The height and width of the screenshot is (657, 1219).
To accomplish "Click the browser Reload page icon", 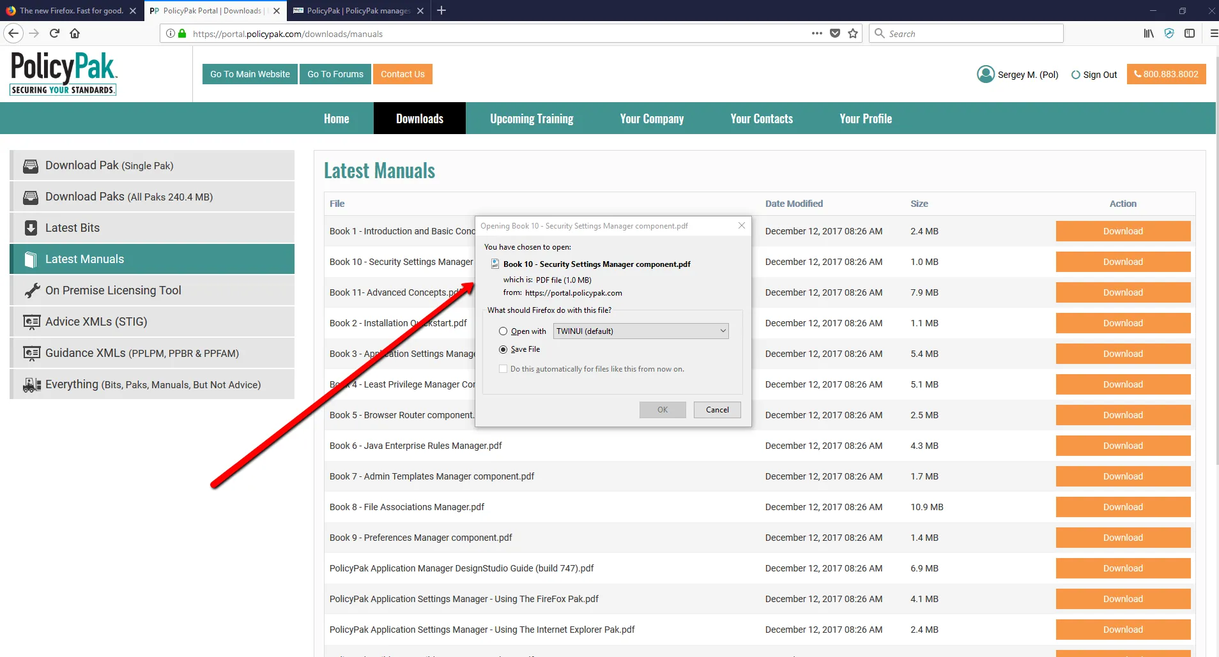I will click(x=54, y=33).
